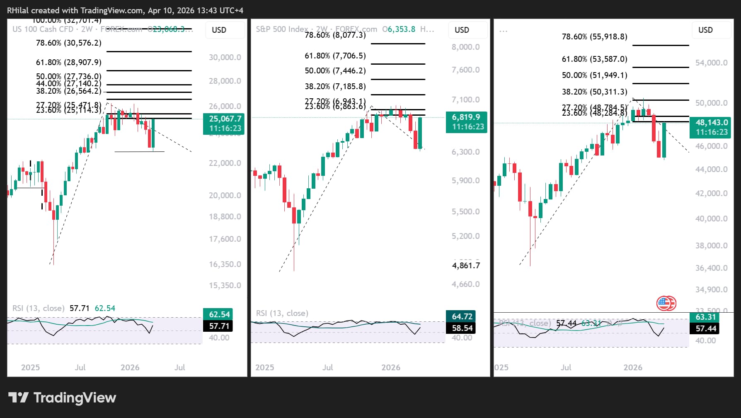Click the green 62.54 RSI value badge
741x418 pixels.
click(x=218, y=314)
